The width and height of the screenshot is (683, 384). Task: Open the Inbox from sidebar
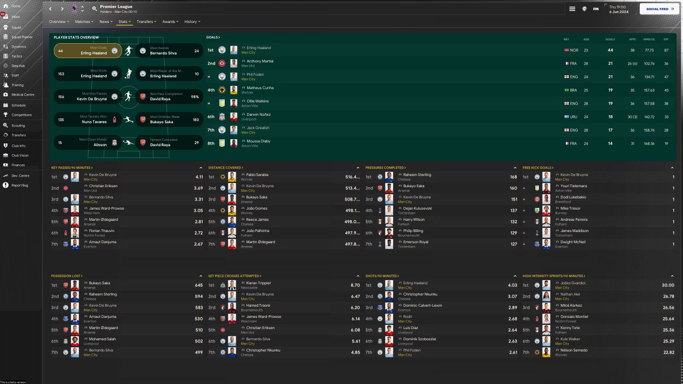click(15, 17)
